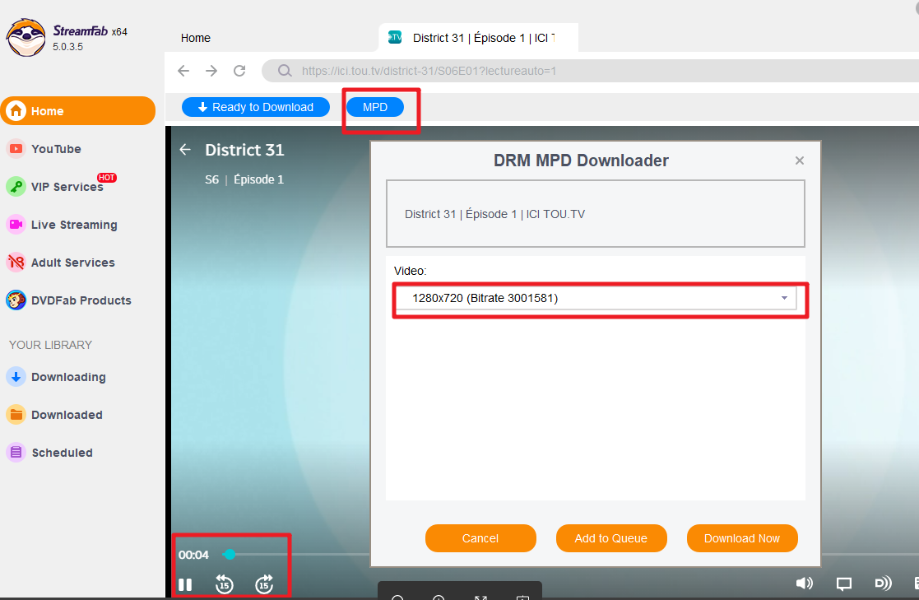
Task: Click the Ready to Download button
Action: tap(256, 107)
